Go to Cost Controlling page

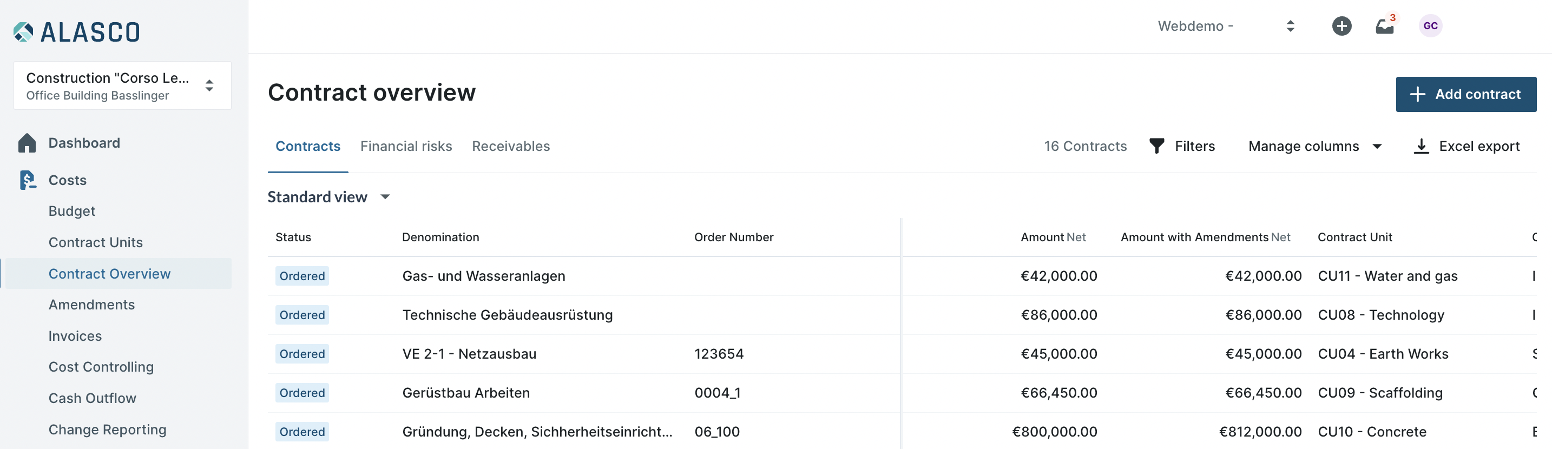[x=101, y=367]
